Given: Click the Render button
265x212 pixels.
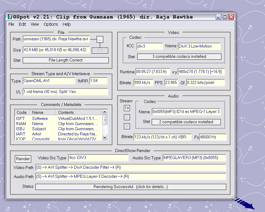Looking at the screenshot, I should [23, 159].
